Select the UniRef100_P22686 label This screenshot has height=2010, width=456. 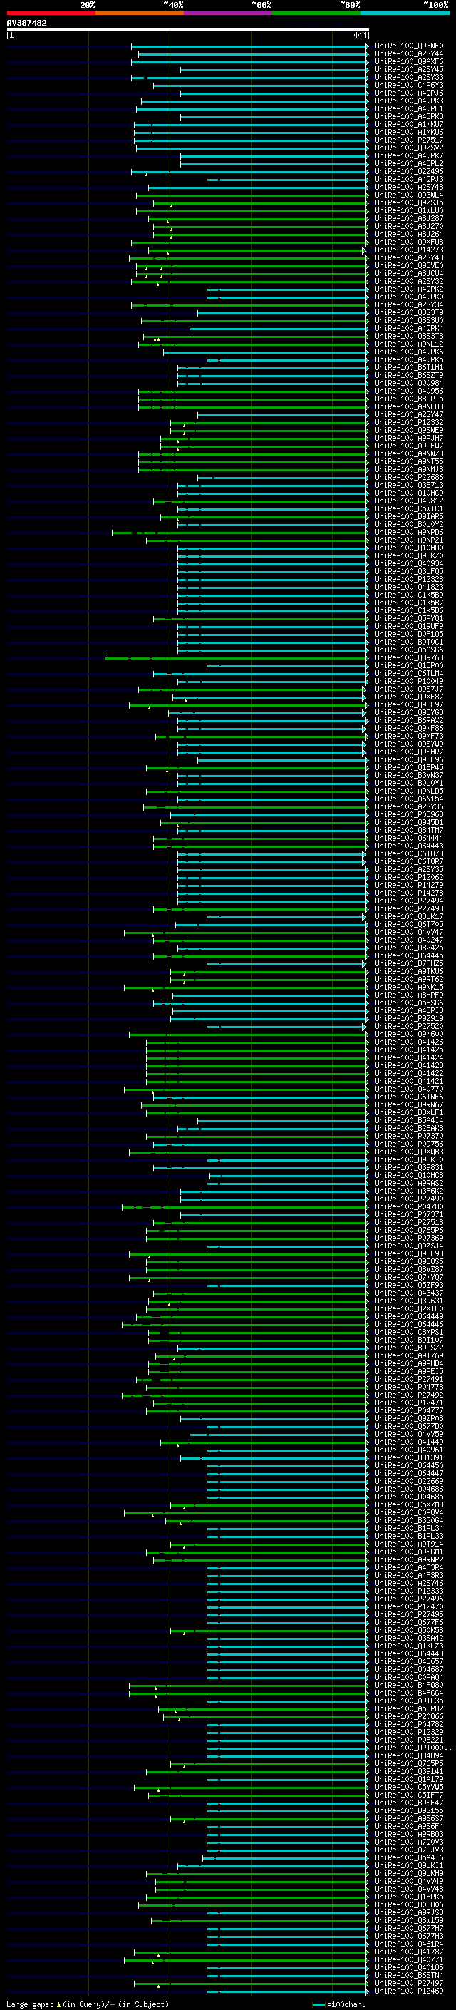point(408,477)
